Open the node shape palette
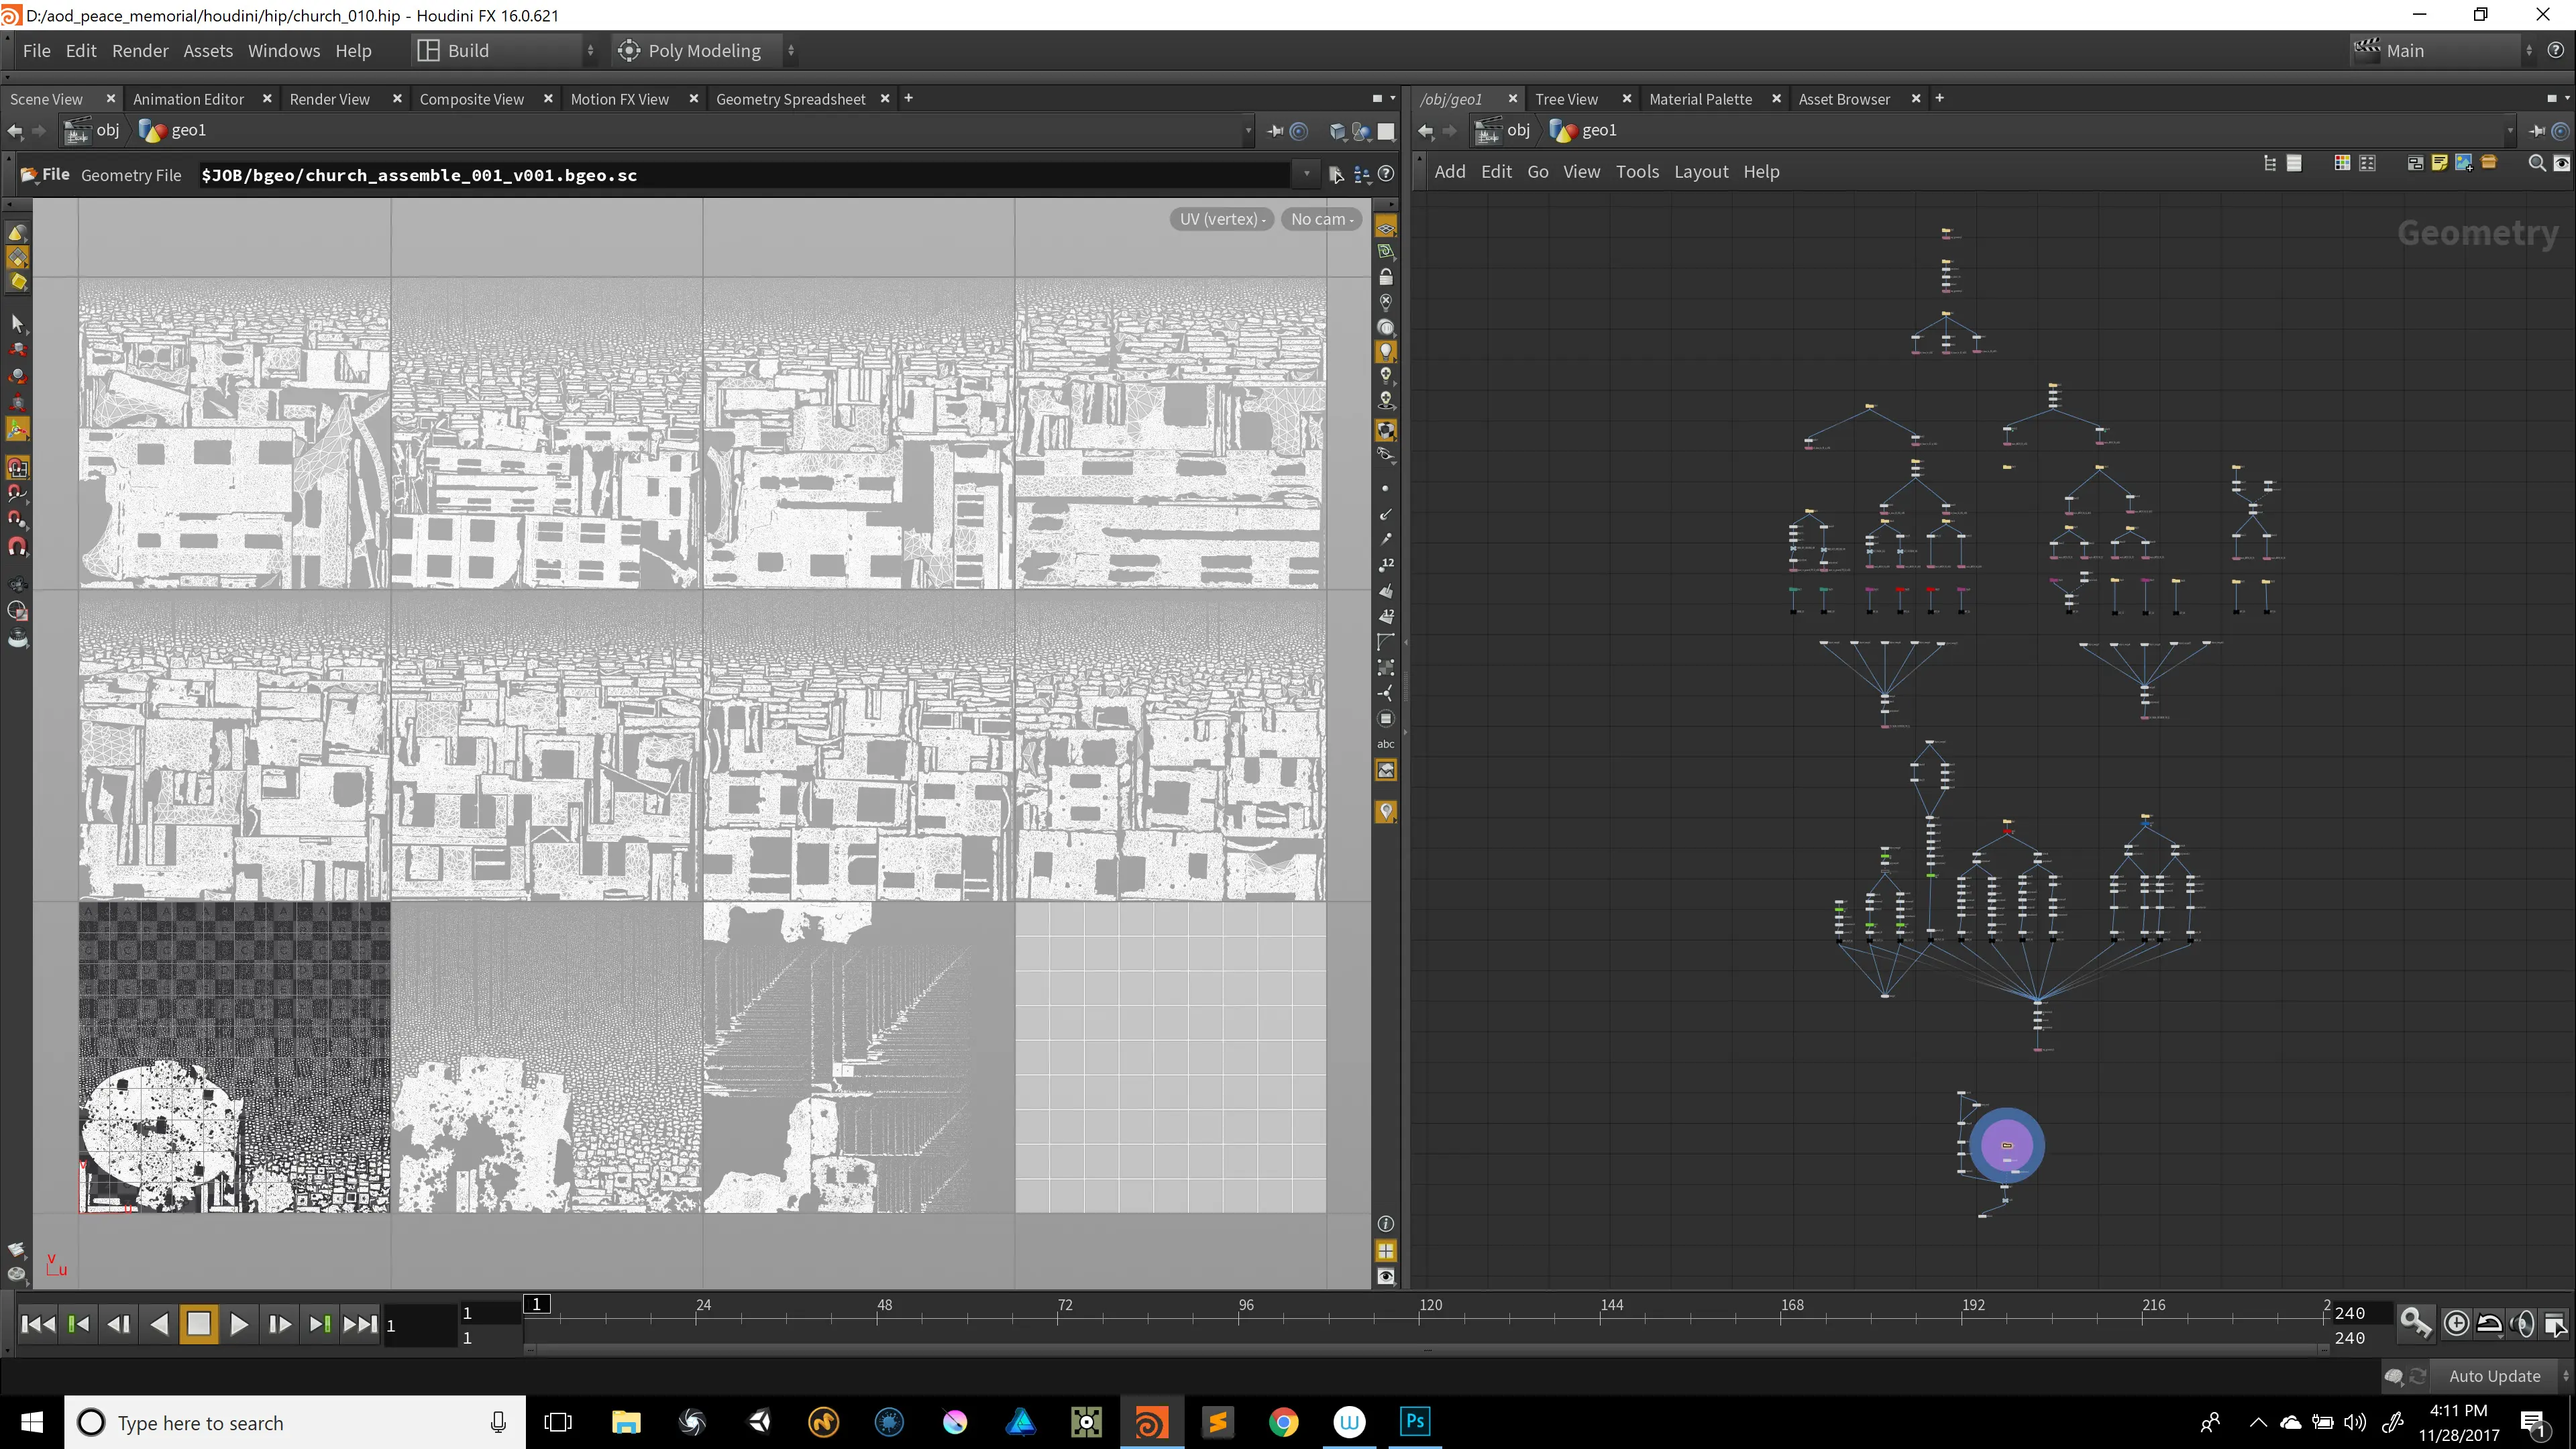Image resolution: width=2576 pixels, height=1449 pixels. (x=2367, y=163)
